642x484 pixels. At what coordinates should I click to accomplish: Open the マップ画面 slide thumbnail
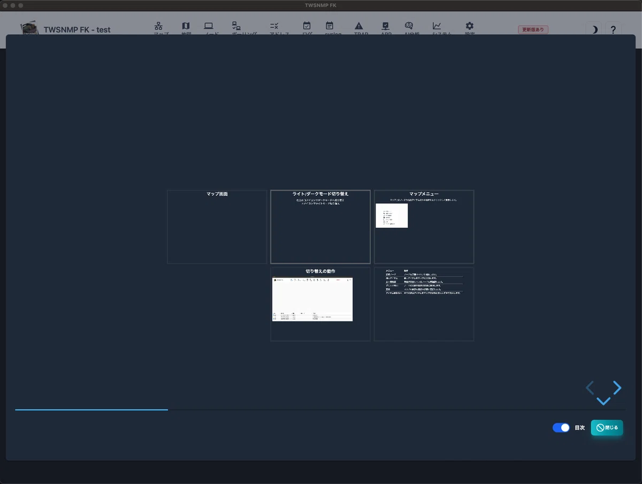tap(217, 227)
